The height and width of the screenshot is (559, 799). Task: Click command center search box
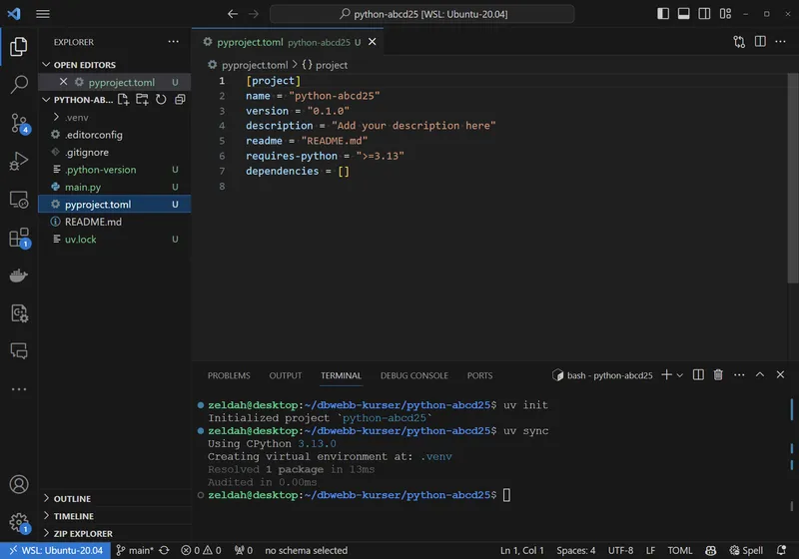pyautogui.click(x=421, y=14)
